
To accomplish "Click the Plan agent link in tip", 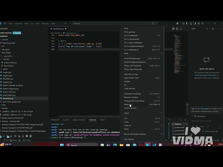I will 205,109.
